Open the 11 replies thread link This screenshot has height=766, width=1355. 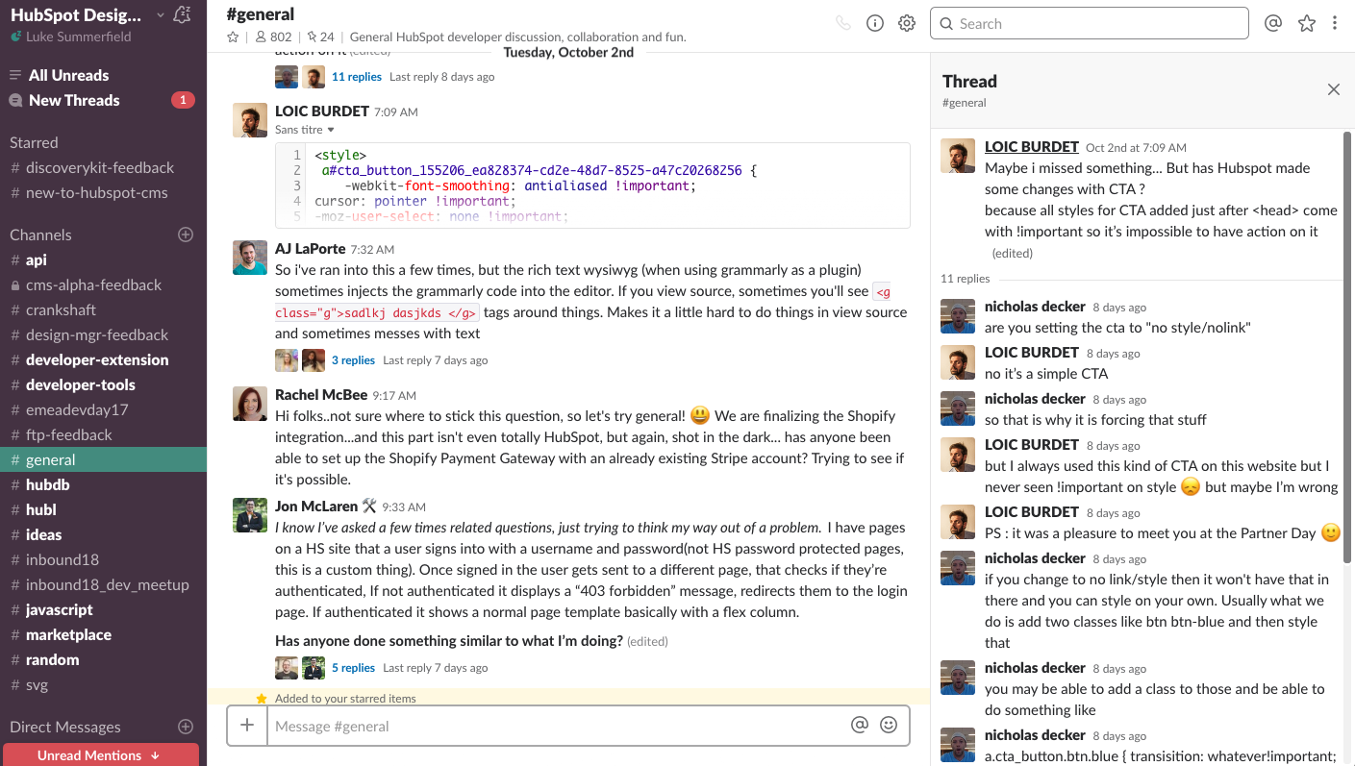pos(357,77)
